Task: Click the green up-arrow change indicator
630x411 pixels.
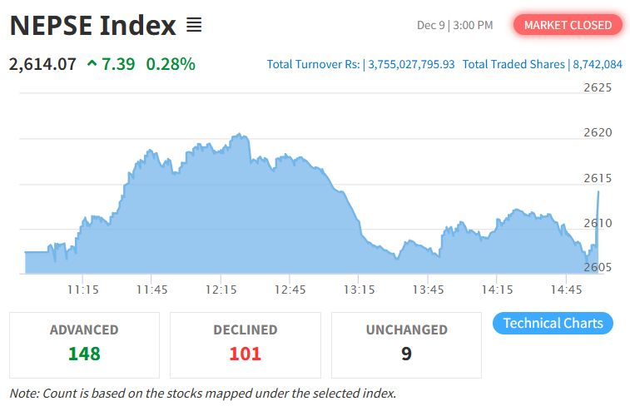Action: coord(91,63)
